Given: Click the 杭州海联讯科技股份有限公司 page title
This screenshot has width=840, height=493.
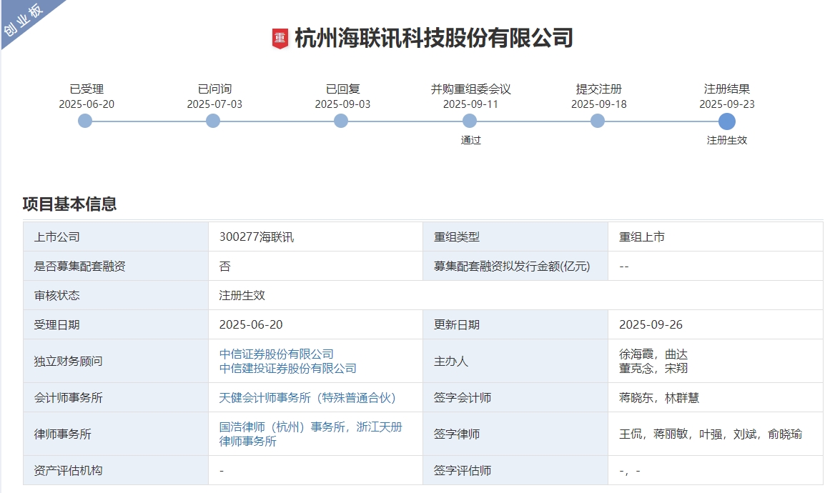Looking at the screenshot, I should point(433,38).
